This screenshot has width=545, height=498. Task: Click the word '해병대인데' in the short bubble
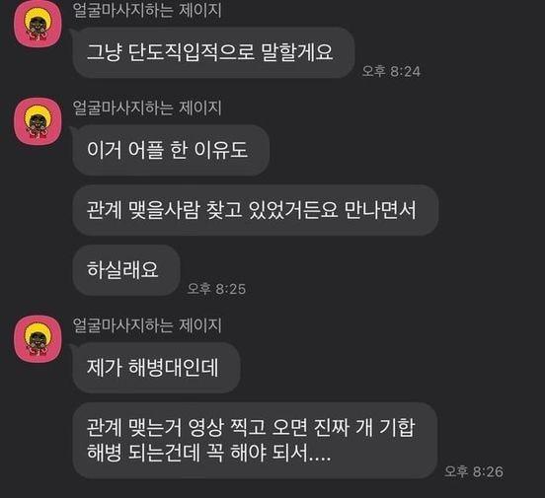[174, 368]
